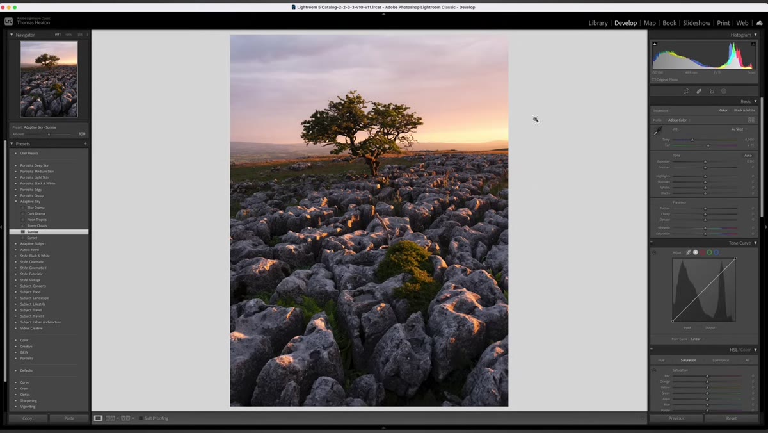Expand the Style: Cinematic preset group

click(x=16, y=262)
